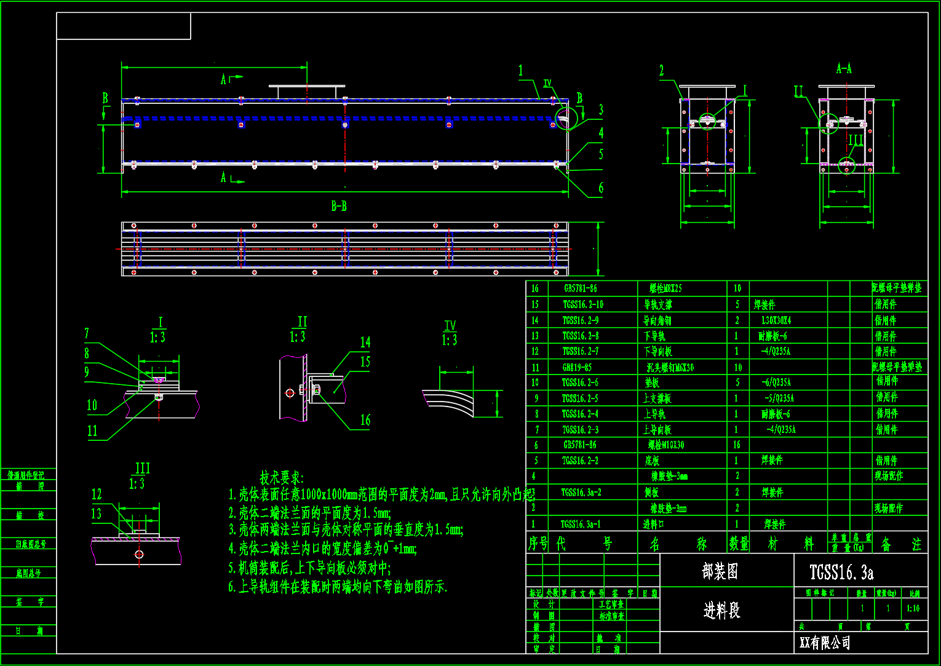Viewport: 941px width, 666px height.
Task: Select L30X30X4 material cell in parts list
Action: click(776, 320)
